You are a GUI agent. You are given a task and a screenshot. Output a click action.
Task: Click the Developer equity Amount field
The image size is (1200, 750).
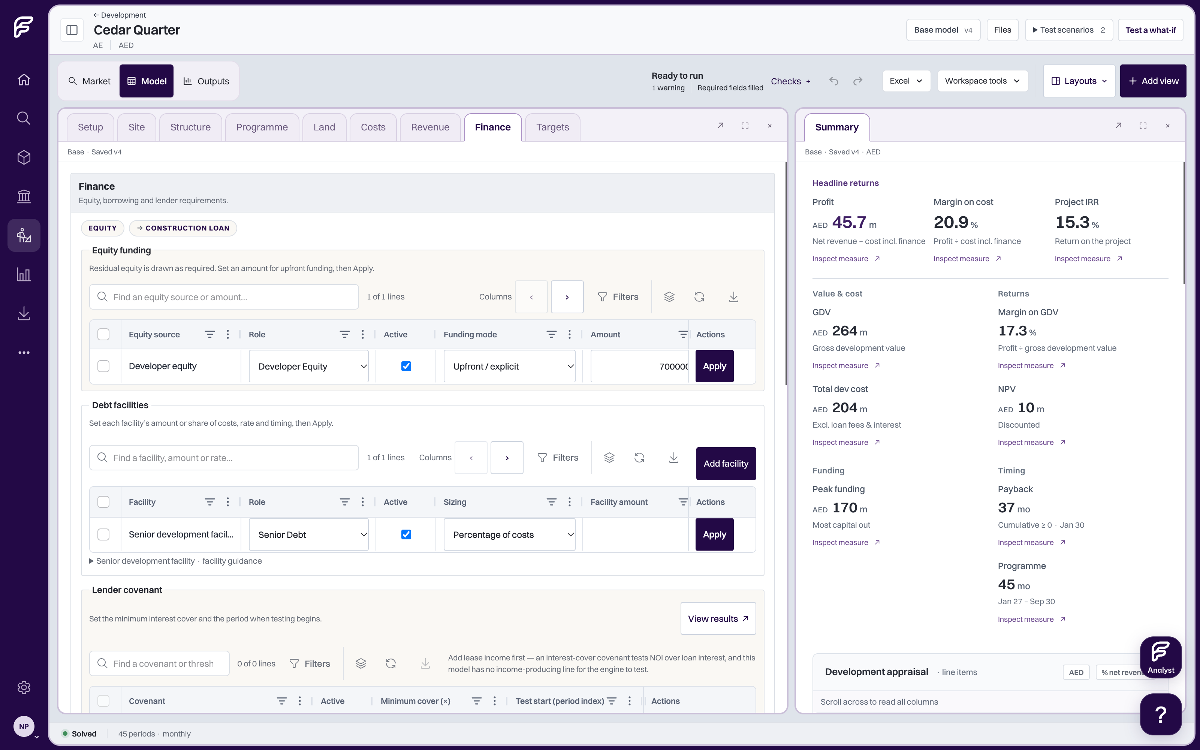pyautogui.click(x=640, y=366)
